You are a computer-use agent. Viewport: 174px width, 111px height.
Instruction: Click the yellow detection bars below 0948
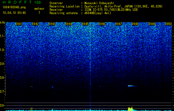130,109
